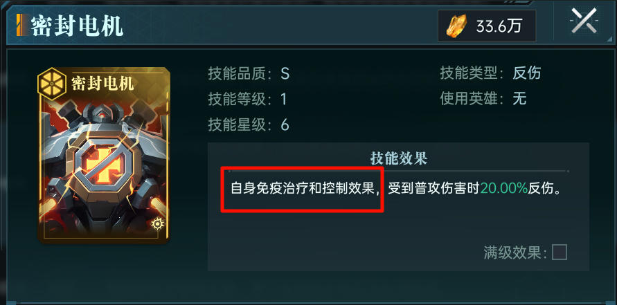Viewport: 617px width, 305px height.
Task: Click the 技能星级 6 value
Action: [x=249, y=124]
